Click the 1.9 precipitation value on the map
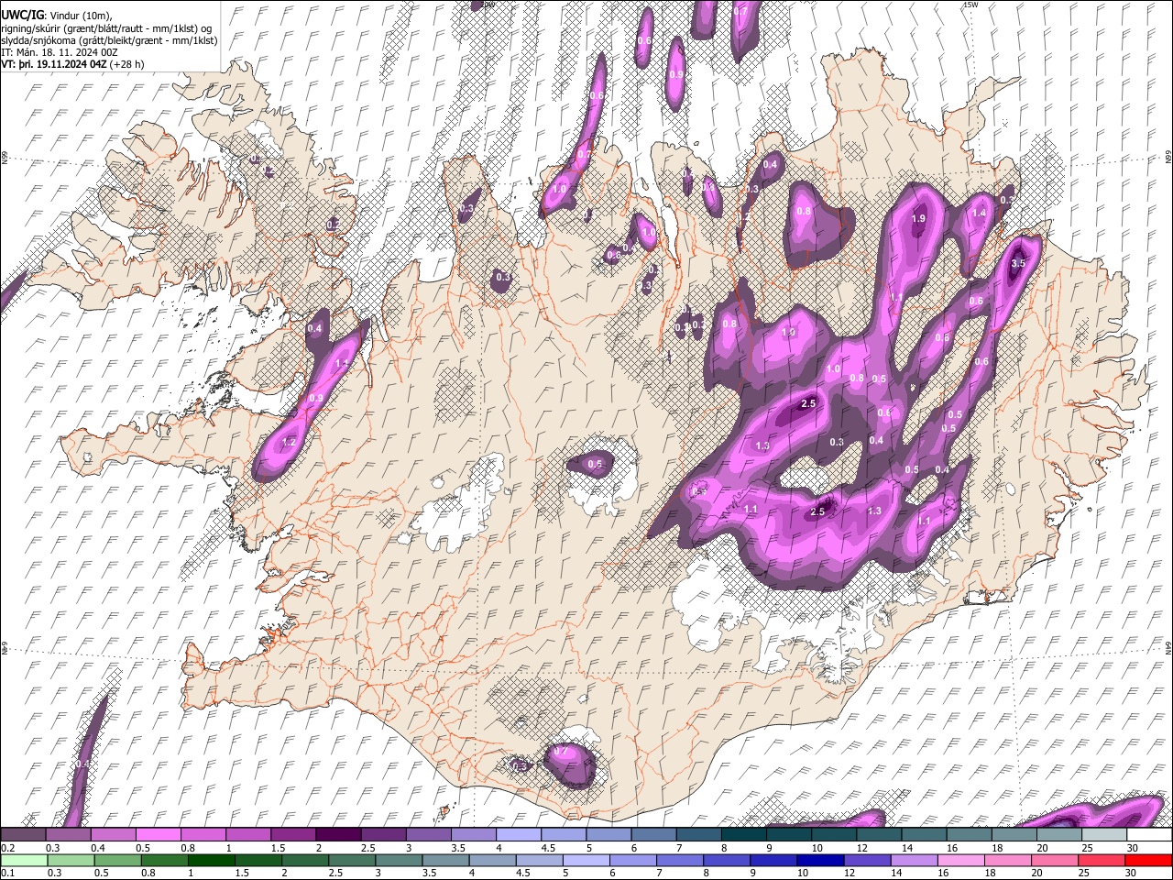 coord(918,219)
